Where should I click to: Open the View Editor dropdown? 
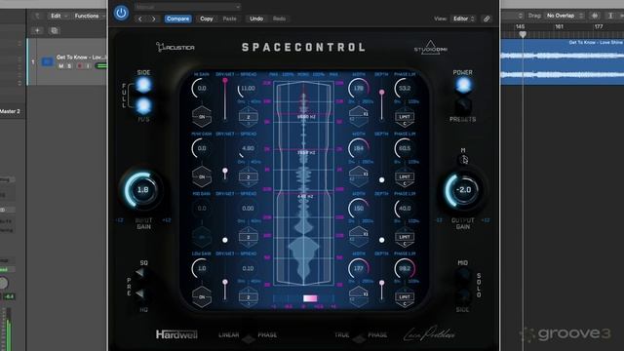464,19
